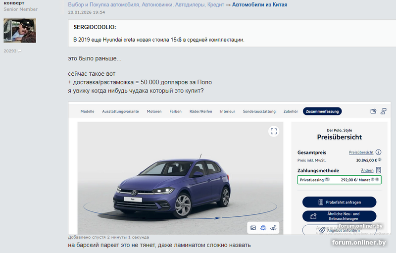Viewport: 396px width, 253px height.
Task: Select the gallery image view icon
Action: click(253, 228)
